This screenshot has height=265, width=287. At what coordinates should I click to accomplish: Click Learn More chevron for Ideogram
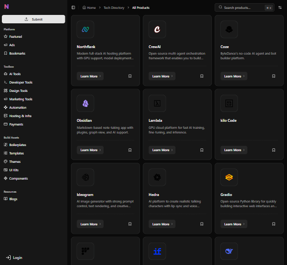(100, 224)
